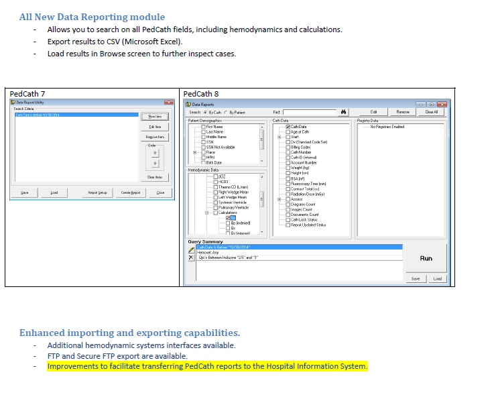The height and width of the screenshot is (395, 498).
Task: Click the Order down arrow in Data Report Utility
Action: pos(155,164)
